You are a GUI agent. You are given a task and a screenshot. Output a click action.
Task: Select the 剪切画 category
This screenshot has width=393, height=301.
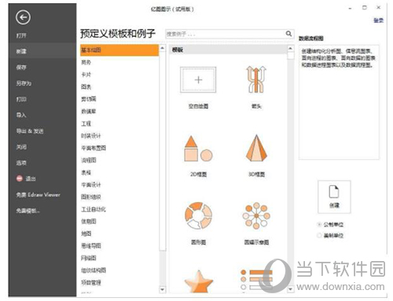click(x=89, y=99)
